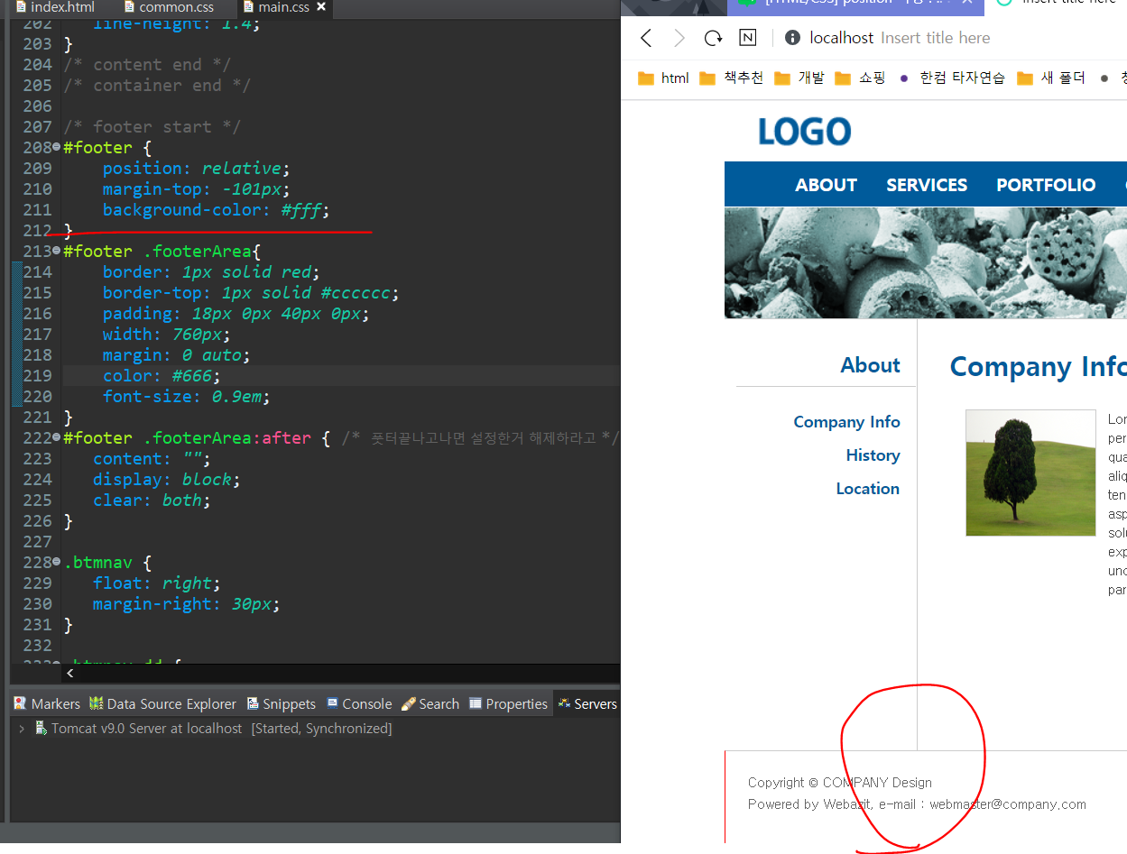Click the tree photo thumbnail
Image resolution: width=1127 pixels, height=854 pixels.
(1030, 473)
